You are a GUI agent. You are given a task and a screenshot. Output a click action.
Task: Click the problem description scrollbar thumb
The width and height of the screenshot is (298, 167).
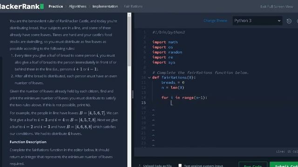click(x=129, y=42)
